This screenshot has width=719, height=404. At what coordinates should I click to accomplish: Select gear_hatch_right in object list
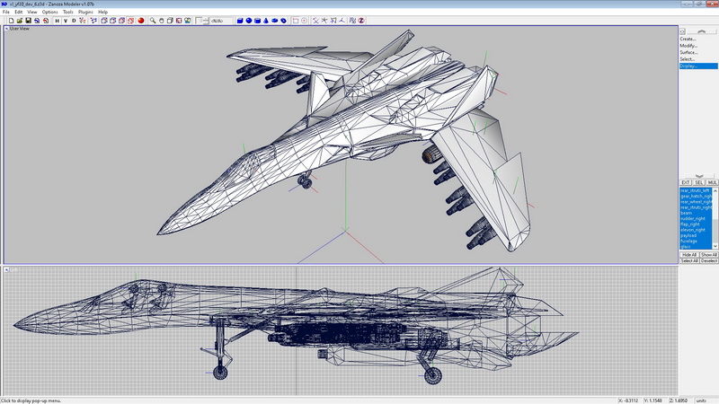[x=695, y=196]
